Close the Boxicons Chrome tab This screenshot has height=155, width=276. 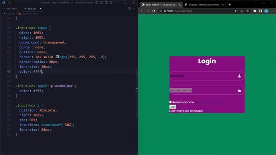coord(223,5)
